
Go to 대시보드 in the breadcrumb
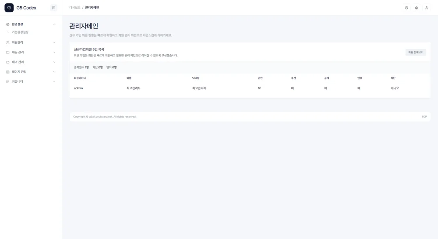(x=75, y=7)
